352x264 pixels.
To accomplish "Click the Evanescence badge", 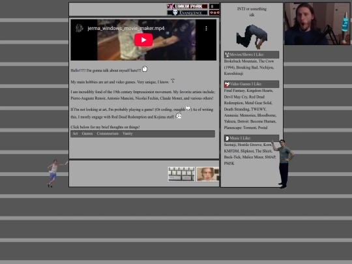I will click(188, 12).
